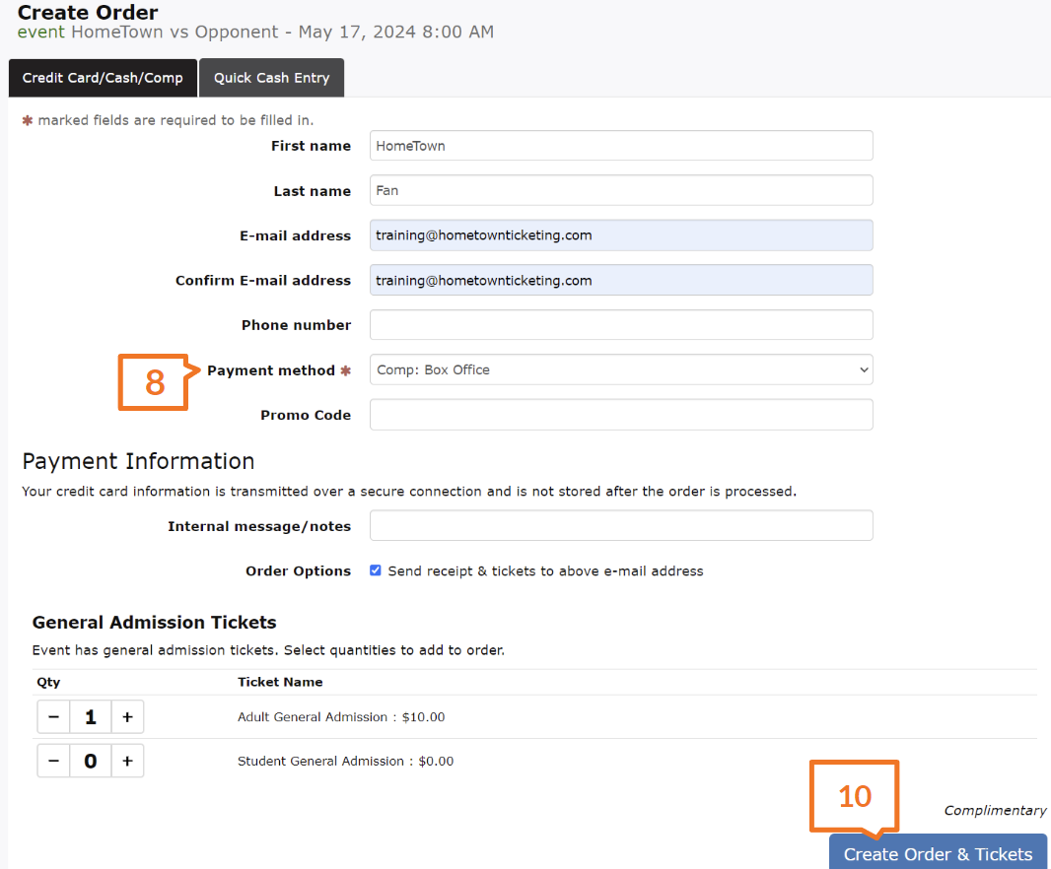Switch to Quick Cash Entry tab

(x=271, y=78)
